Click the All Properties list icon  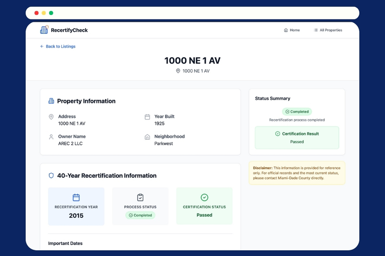(316, 30)
